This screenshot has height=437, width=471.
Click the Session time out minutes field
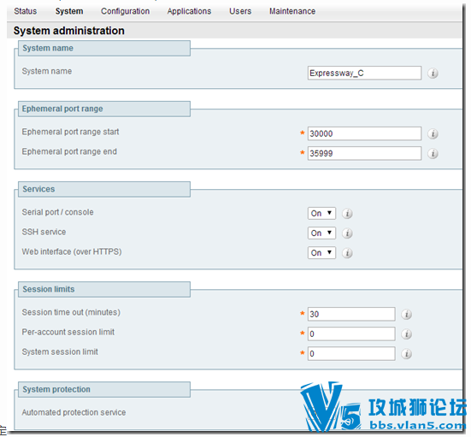tap(351, 315)
